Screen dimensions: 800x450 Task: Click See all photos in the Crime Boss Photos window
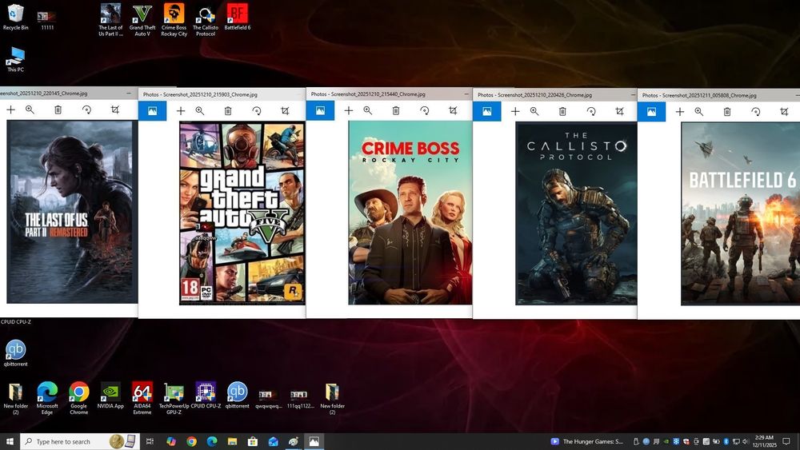point(320,110)
